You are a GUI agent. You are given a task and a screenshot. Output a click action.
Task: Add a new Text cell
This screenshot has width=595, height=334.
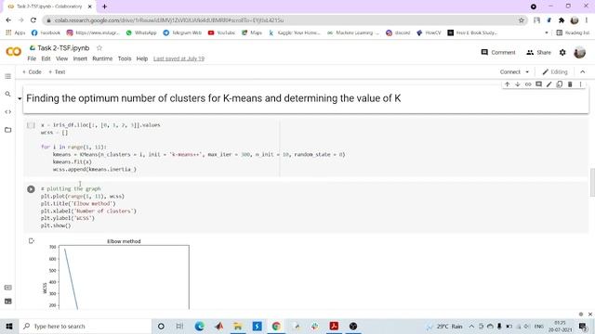(x=57, y=72)
